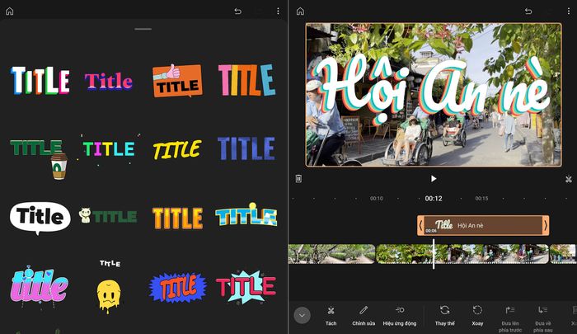This screenshot has width=577, height=334.
Task: Tap Thay thế to replace the title
Action: [445, 316]
